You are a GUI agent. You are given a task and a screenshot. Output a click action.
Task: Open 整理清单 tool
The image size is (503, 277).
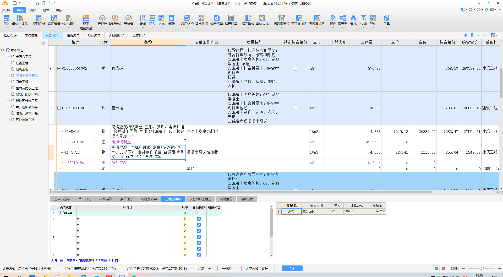pyautogui.click(x=231, y=20)
